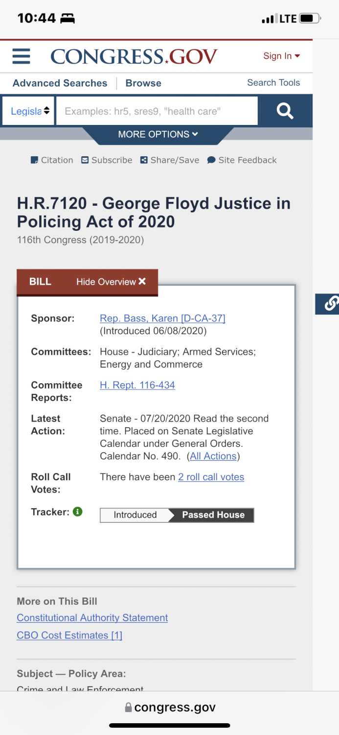Open Share/Save options

(x=170, y=160)
